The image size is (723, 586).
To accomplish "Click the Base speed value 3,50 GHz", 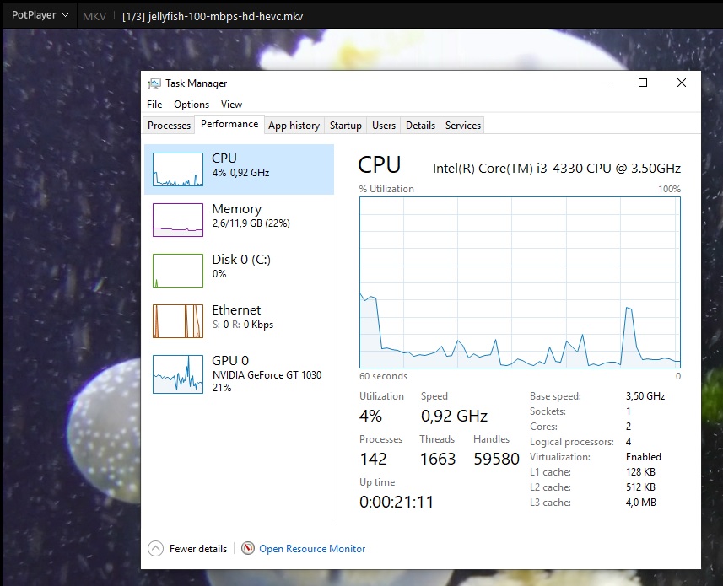I will coord(645,396).
